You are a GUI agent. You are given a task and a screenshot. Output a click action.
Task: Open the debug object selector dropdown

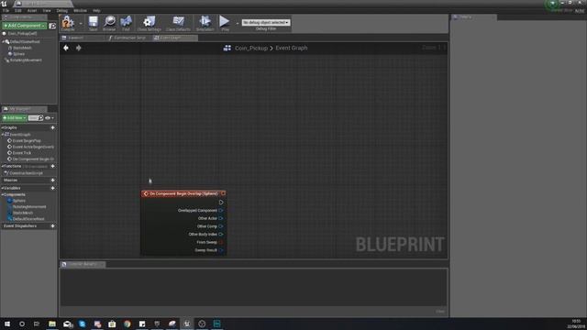(266, 22)
